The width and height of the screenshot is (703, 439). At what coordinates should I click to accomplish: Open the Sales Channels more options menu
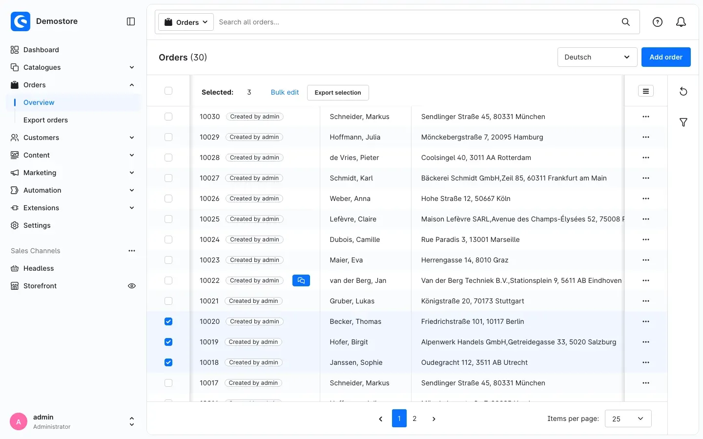pos(132,251)
